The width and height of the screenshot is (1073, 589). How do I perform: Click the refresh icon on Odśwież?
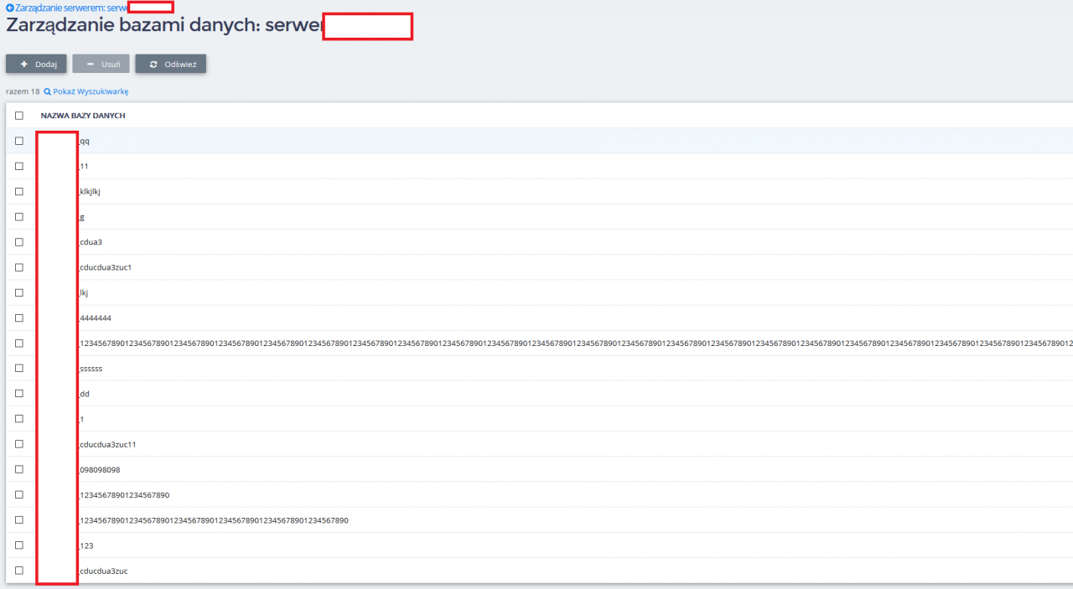coord(153,64)
